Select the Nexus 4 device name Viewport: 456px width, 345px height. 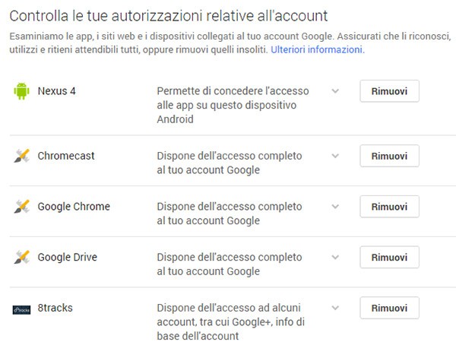point(57,91)
